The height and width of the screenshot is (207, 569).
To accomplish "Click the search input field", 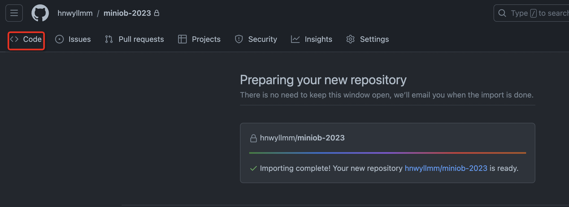I will pyautogui.click(x=532, y=13).
